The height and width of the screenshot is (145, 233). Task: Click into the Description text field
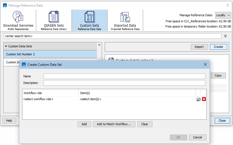[x=124, y=83]
